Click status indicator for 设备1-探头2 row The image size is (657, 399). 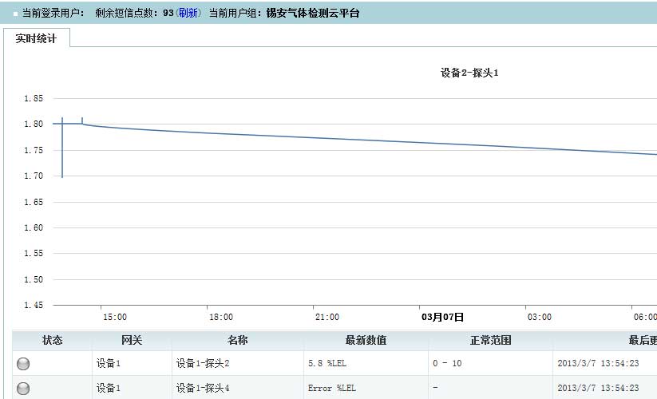coord(23,364)
